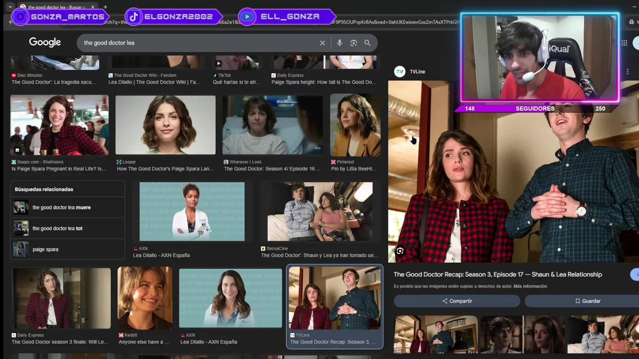
Task: Share the image with Compartir button
Action: [457, 301]
